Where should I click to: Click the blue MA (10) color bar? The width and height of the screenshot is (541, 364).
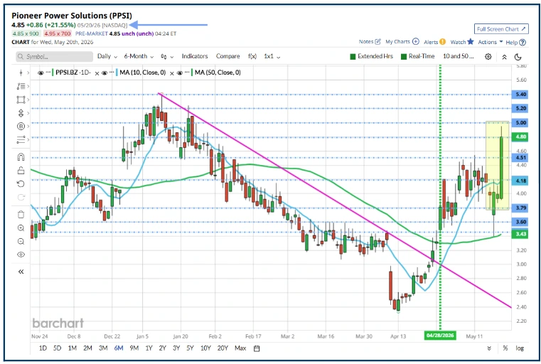[x=117, y=73]
